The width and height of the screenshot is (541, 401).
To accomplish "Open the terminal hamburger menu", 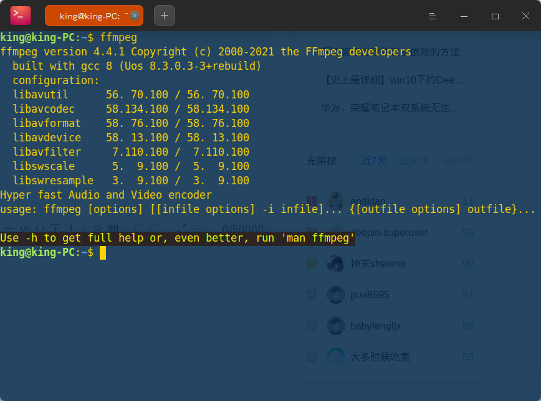I will 433,17.
